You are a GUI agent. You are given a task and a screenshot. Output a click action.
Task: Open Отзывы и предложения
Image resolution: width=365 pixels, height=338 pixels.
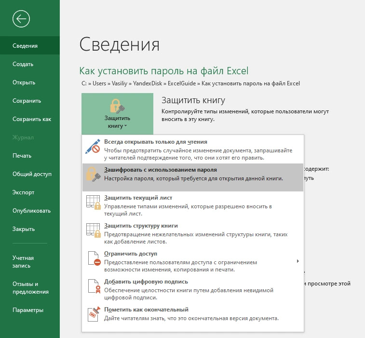click(30, 288)
